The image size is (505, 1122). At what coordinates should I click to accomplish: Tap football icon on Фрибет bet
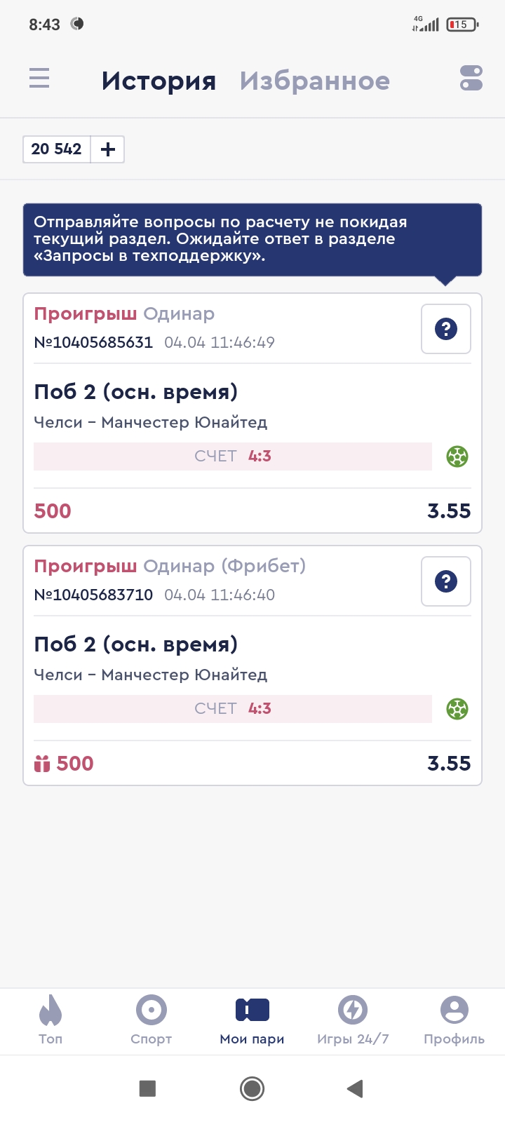[457, 709]
